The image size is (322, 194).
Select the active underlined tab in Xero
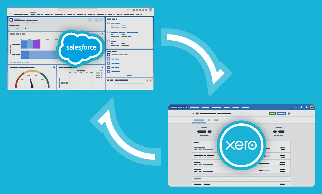(x=199, y=120)
